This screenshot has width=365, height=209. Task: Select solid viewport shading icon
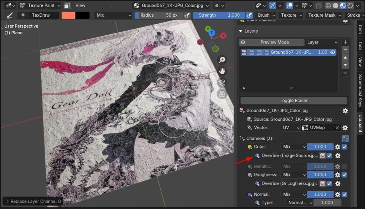[335, 5]
